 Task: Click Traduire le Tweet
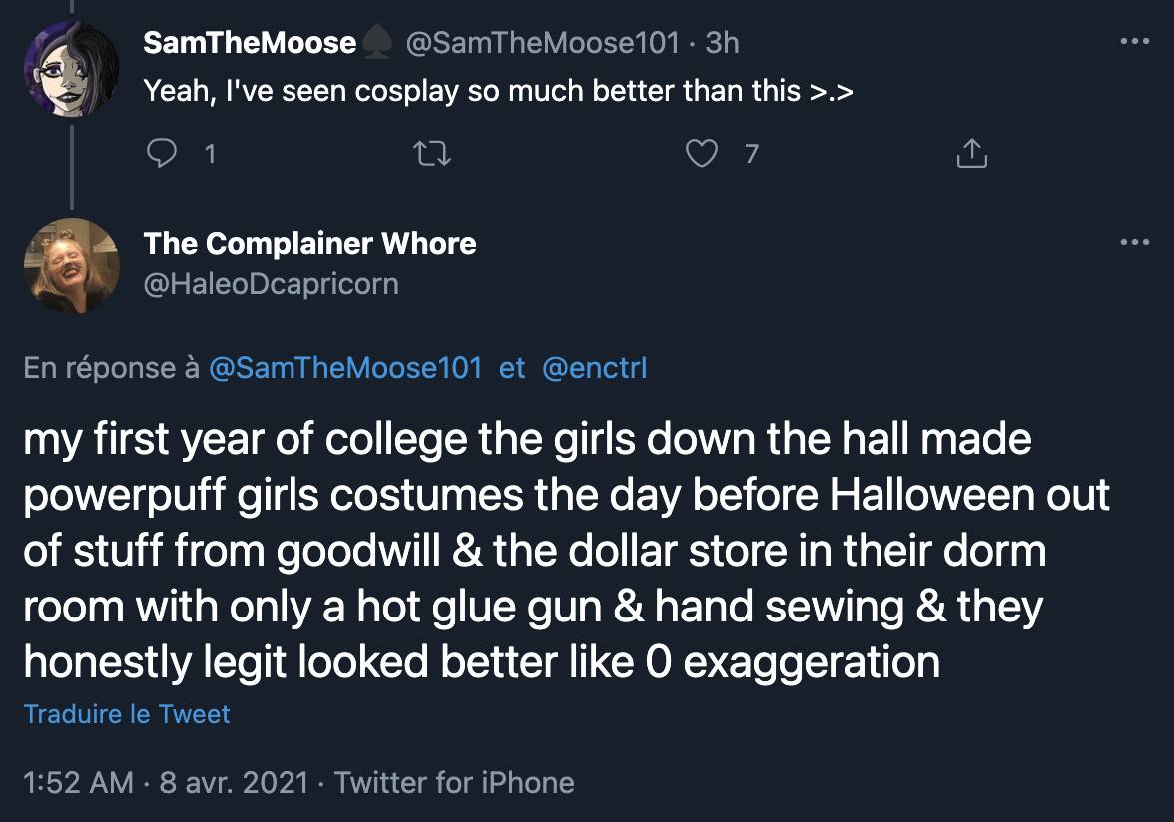127,714
